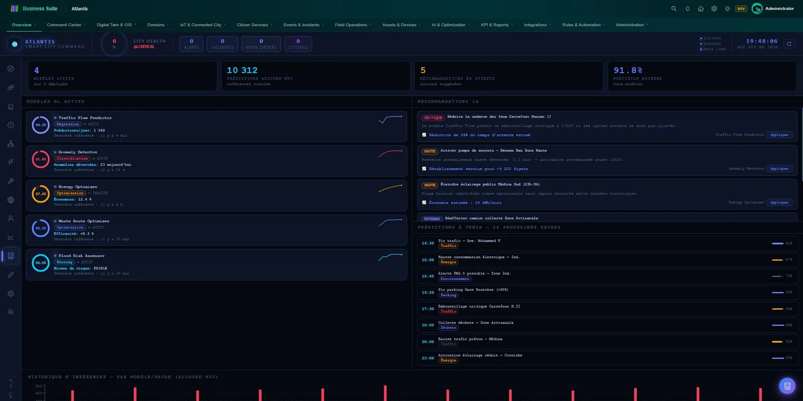Apply the Carrefour Hassan II recommendation
The height and width of the screenshot is (401, 803).
click(x=779, y=135)
